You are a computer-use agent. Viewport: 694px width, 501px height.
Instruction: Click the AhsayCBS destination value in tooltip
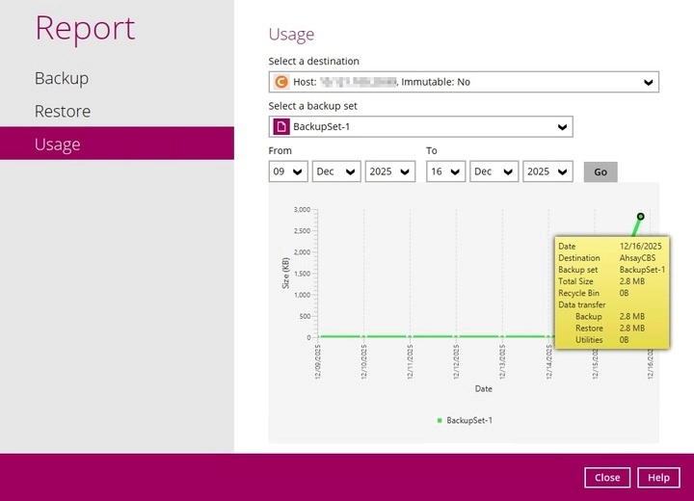[637, 258]
